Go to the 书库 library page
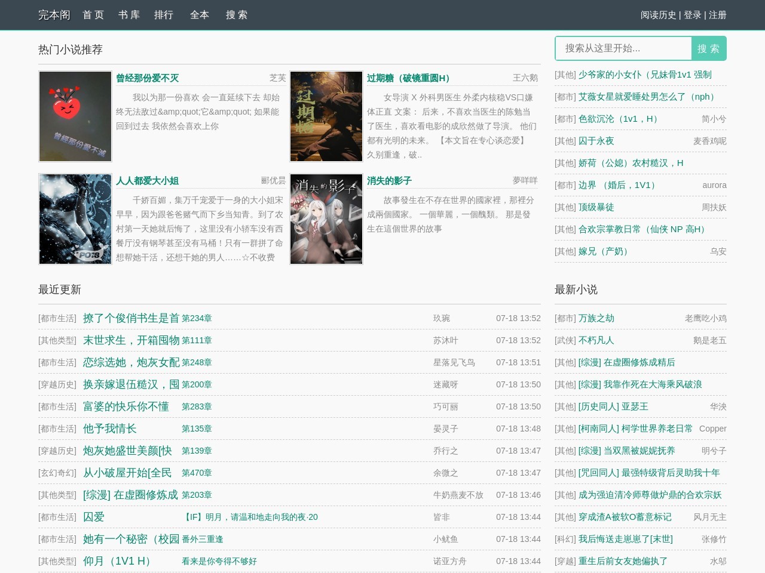The height and width of the screenshot is (573, 765). click(129, 15)
